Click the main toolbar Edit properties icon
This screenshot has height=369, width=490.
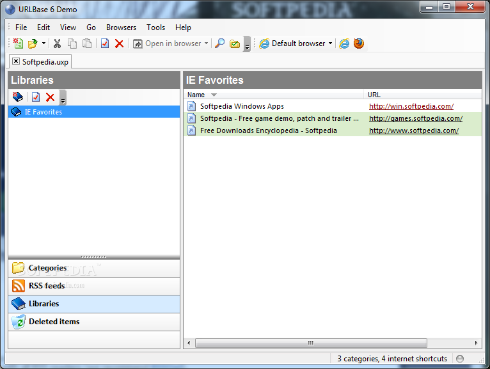(x=105, y=43)
